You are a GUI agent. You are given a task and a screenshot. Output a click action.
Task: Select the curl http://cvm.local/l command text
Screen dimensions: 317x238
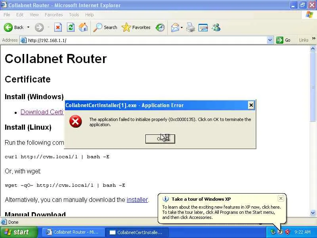pos(57,157)
